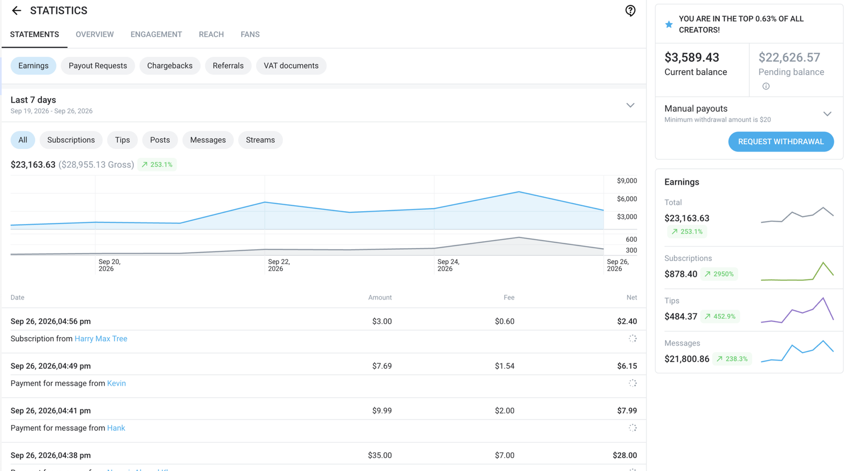Expand the Manual payouts chevron

(x=828, y=114)
